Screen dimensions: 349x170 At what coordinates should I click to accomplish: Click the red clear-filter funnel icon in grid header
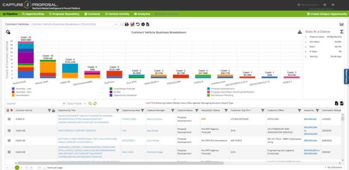coord(11,110)
